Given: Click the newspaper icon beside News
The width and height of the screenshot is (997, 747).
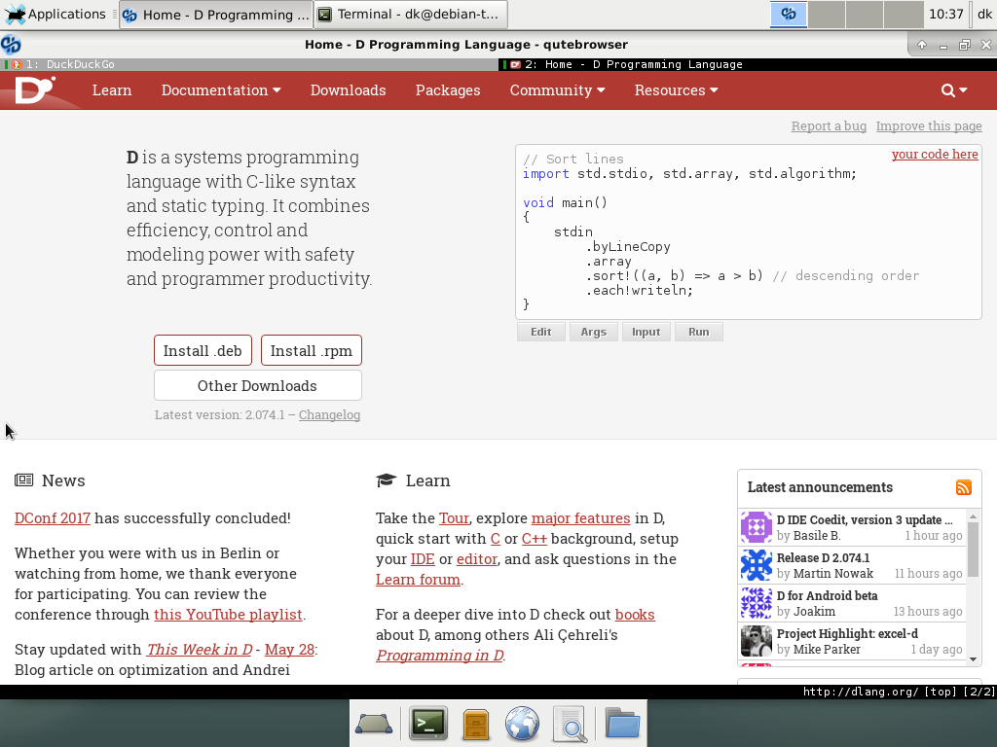Looking at the screenshot, I should [23, 480].
